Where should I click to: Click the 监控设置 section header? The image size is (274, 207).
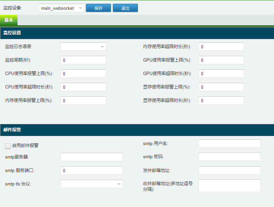pos(137,33)
